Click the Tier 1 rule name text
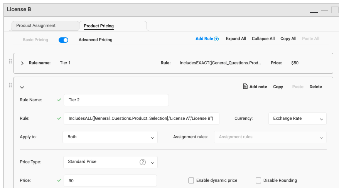Image resolution: width=339 pixels, height=188 pixels. pos(65,63)
